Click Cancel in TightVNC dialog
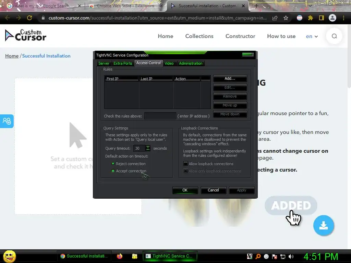351x263 pixels. click(x=213, y=190)
